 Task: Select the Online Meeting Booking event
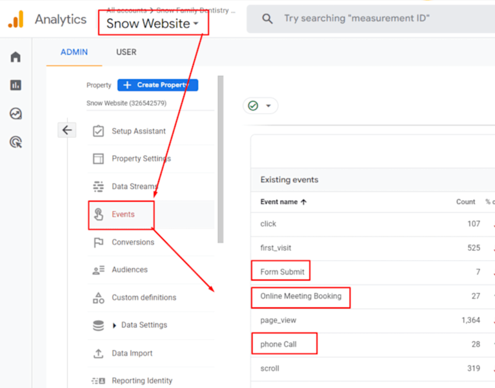301,296
